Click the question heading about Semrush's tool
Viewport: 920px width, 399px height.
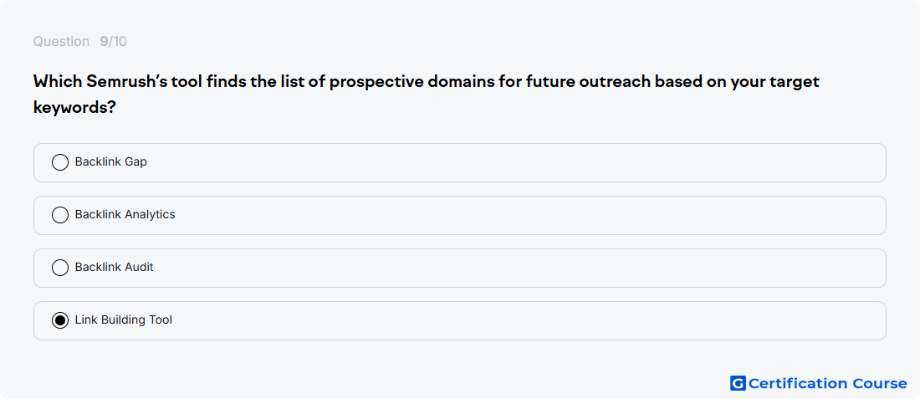pos(426,95)
